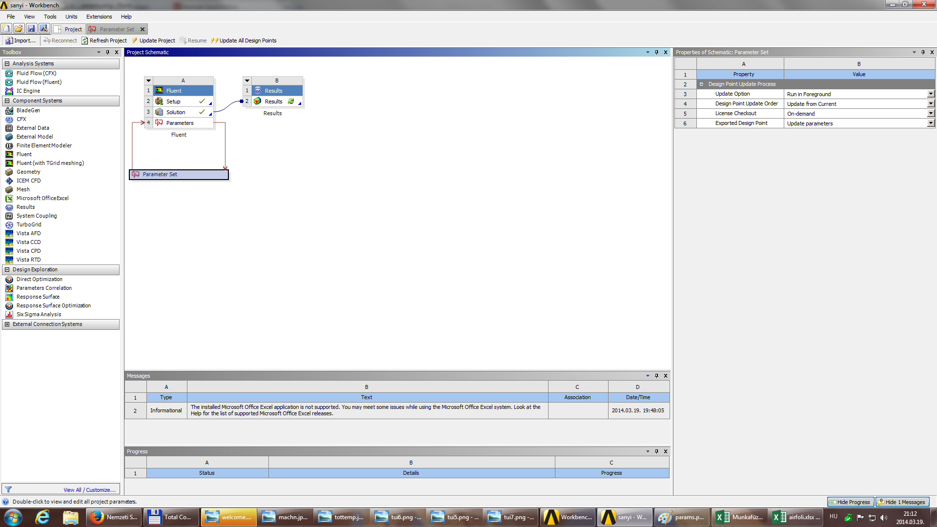Collapse the Component Systems group
937x527 pixels.
coord(7,101)
